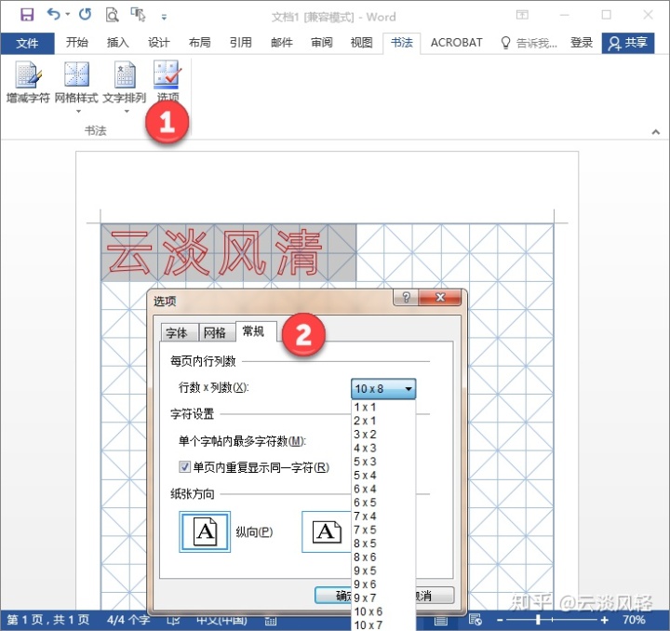Screen dimensions: 670x631
Task: Switch to the 插入 ribbon tab
Action: pos(117,43)
